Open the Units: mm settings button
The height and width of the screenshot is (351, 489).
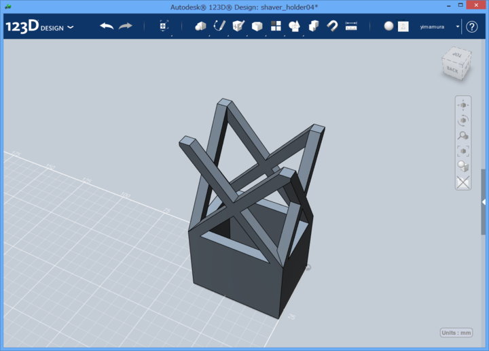click(456, 333)
